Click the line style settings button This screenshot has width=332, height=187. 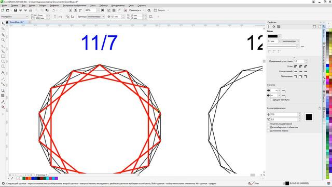point(302,46)
